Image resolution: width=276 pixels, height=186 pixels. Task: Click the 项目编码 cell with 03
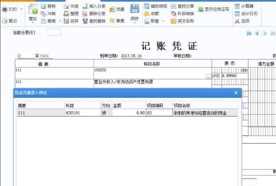coord(159,113)
